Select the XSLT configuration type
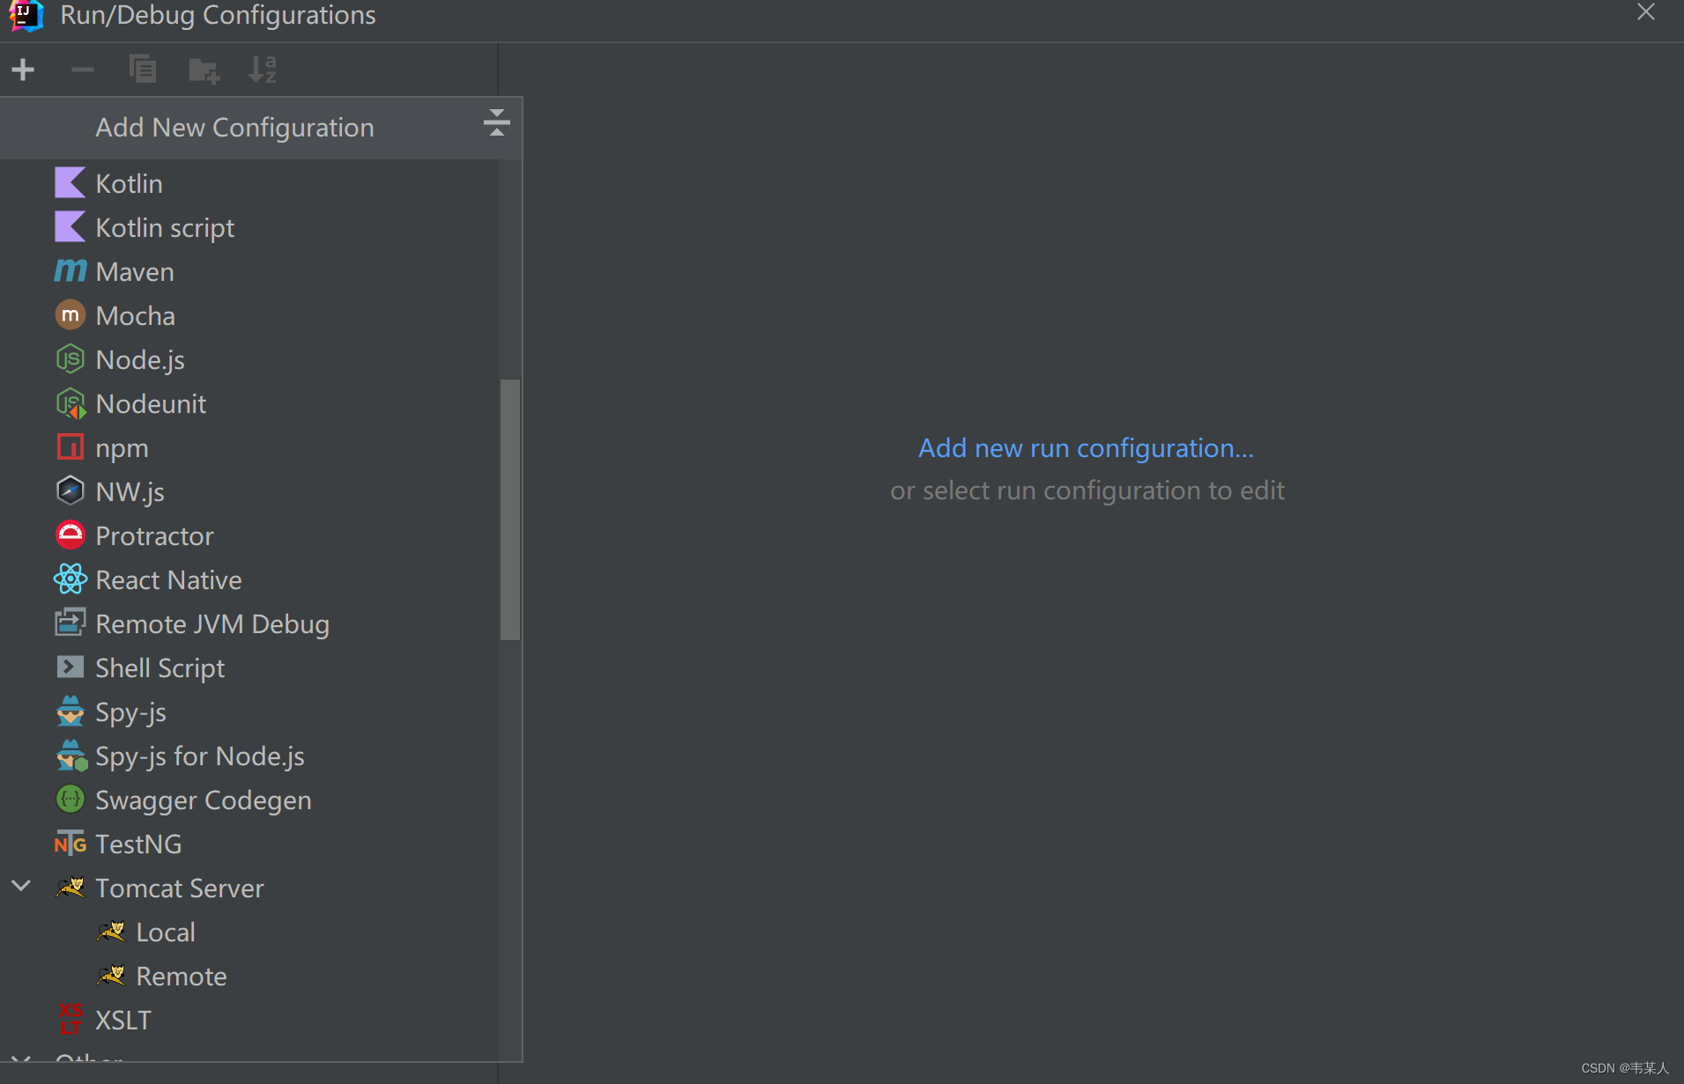 pos(122,1019)
